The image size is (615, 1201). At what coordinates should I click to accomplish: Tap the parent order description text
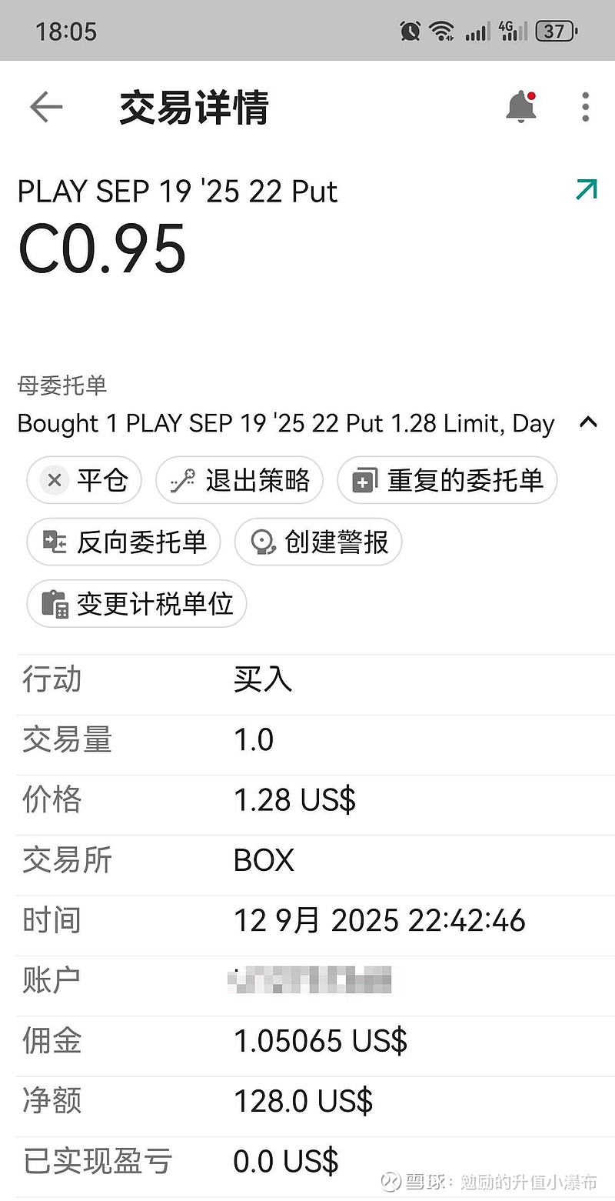[286, 423]
